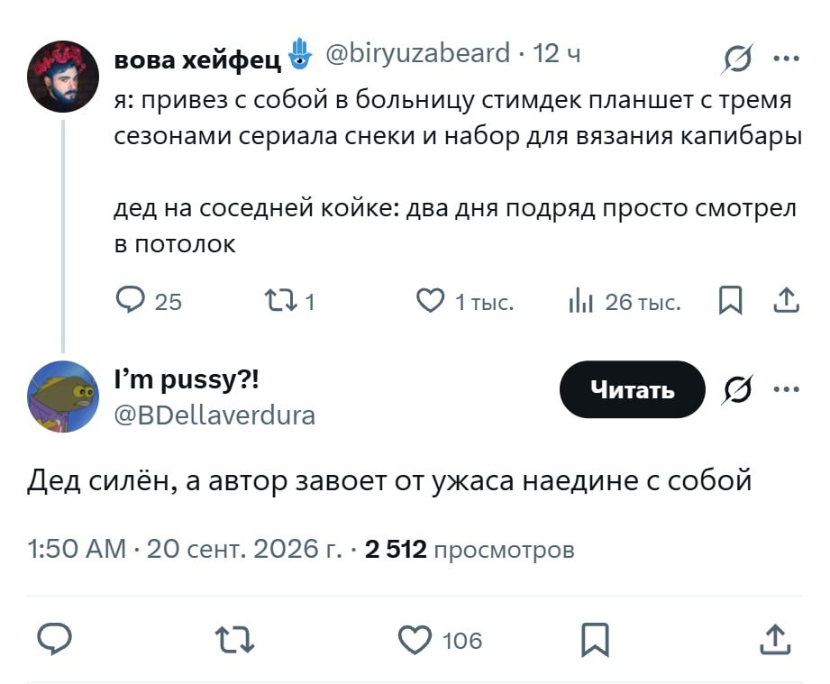This screenshot has height=684, width=830.
Task: Open Grok icon on вова хейфец's tweet
Action: pos(737,59)
